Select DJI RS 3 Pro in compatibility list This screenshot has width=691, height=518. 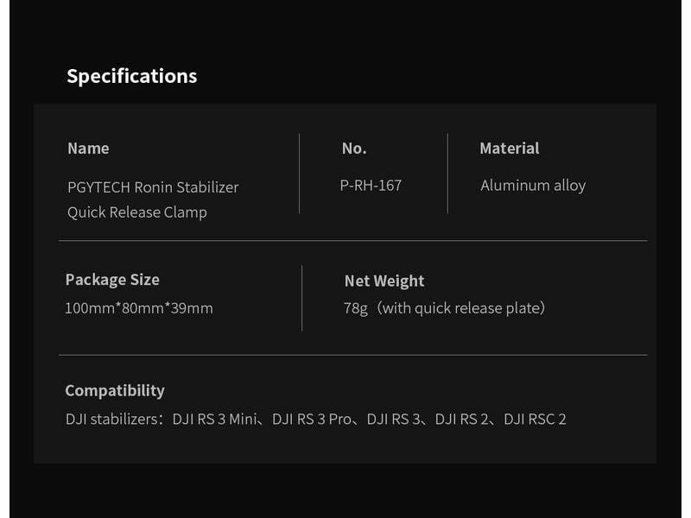tap(312, 420)
